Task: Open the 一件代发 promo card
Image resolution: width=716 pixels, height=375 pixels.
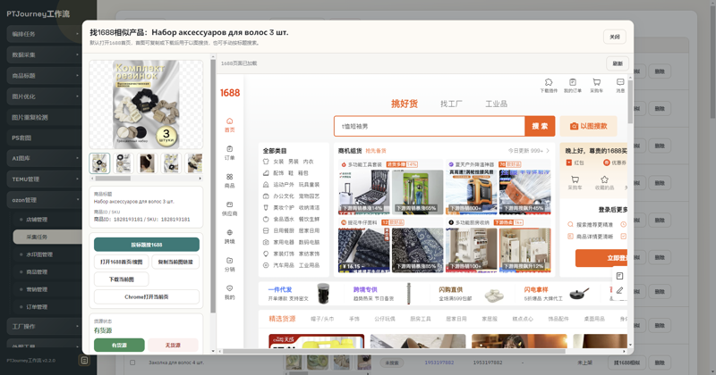Action: point(299,294)
